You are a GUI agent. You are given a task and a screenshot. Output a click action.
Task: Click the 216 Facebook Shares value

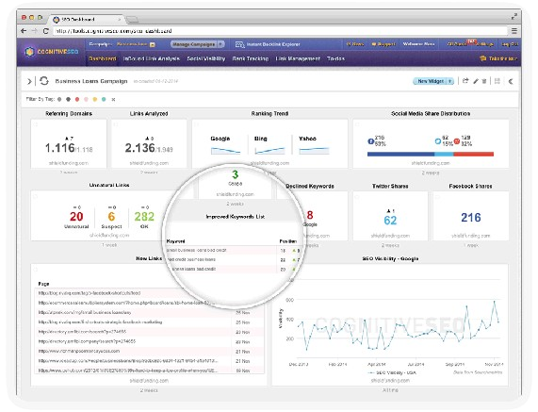[471, 218]
